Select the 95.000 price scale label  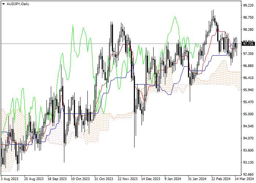coord(248,114)
